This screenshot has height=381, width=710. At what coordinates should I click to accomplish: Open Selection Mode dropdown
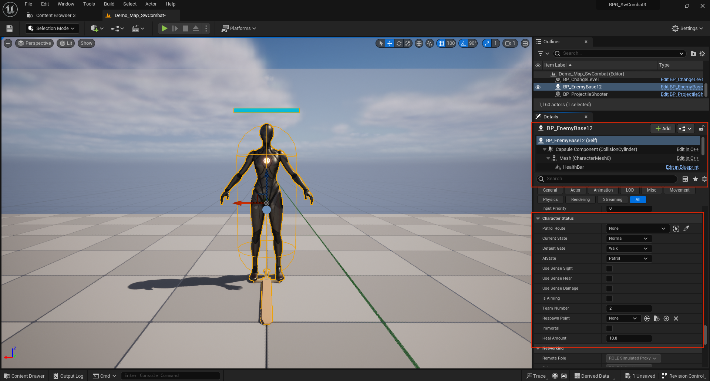pos(51,28)
